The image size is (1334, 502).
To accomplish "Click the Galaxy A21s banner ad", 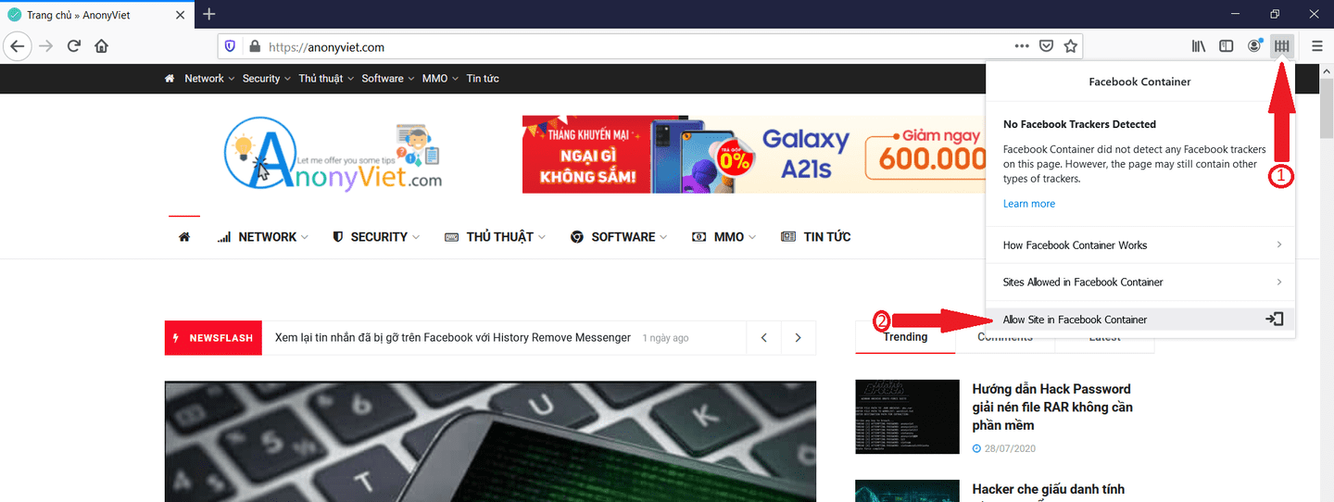I will point(753,154).
